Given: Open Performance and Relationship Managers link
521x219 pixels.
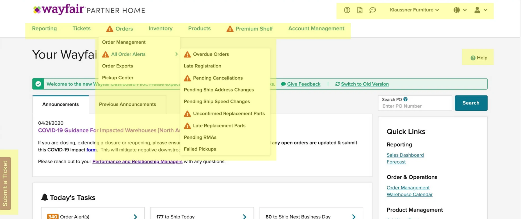Looking at the screenshot, I should coord(137,162).
